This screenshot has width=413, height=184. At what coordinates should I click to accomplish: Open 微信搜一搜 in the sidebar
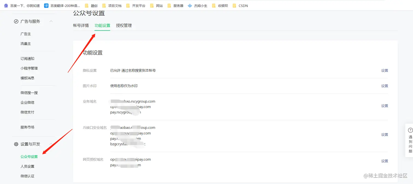pos(29,93)
